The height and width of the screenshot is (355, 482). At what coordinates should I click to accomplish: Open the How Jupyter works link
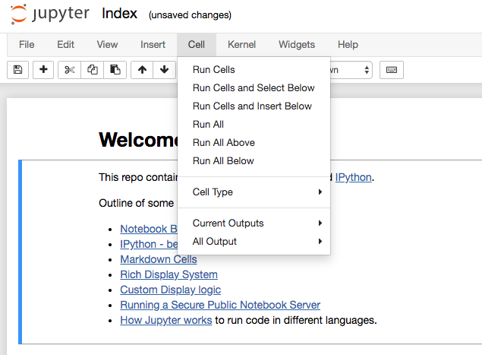[x=166, y=320]
